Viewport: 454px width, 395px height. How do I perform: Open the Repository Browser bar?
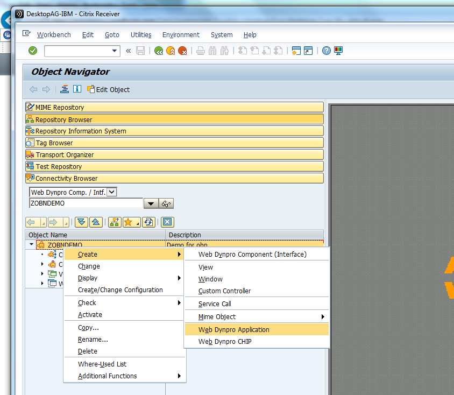pyautogui.click(x=175, y=119)
